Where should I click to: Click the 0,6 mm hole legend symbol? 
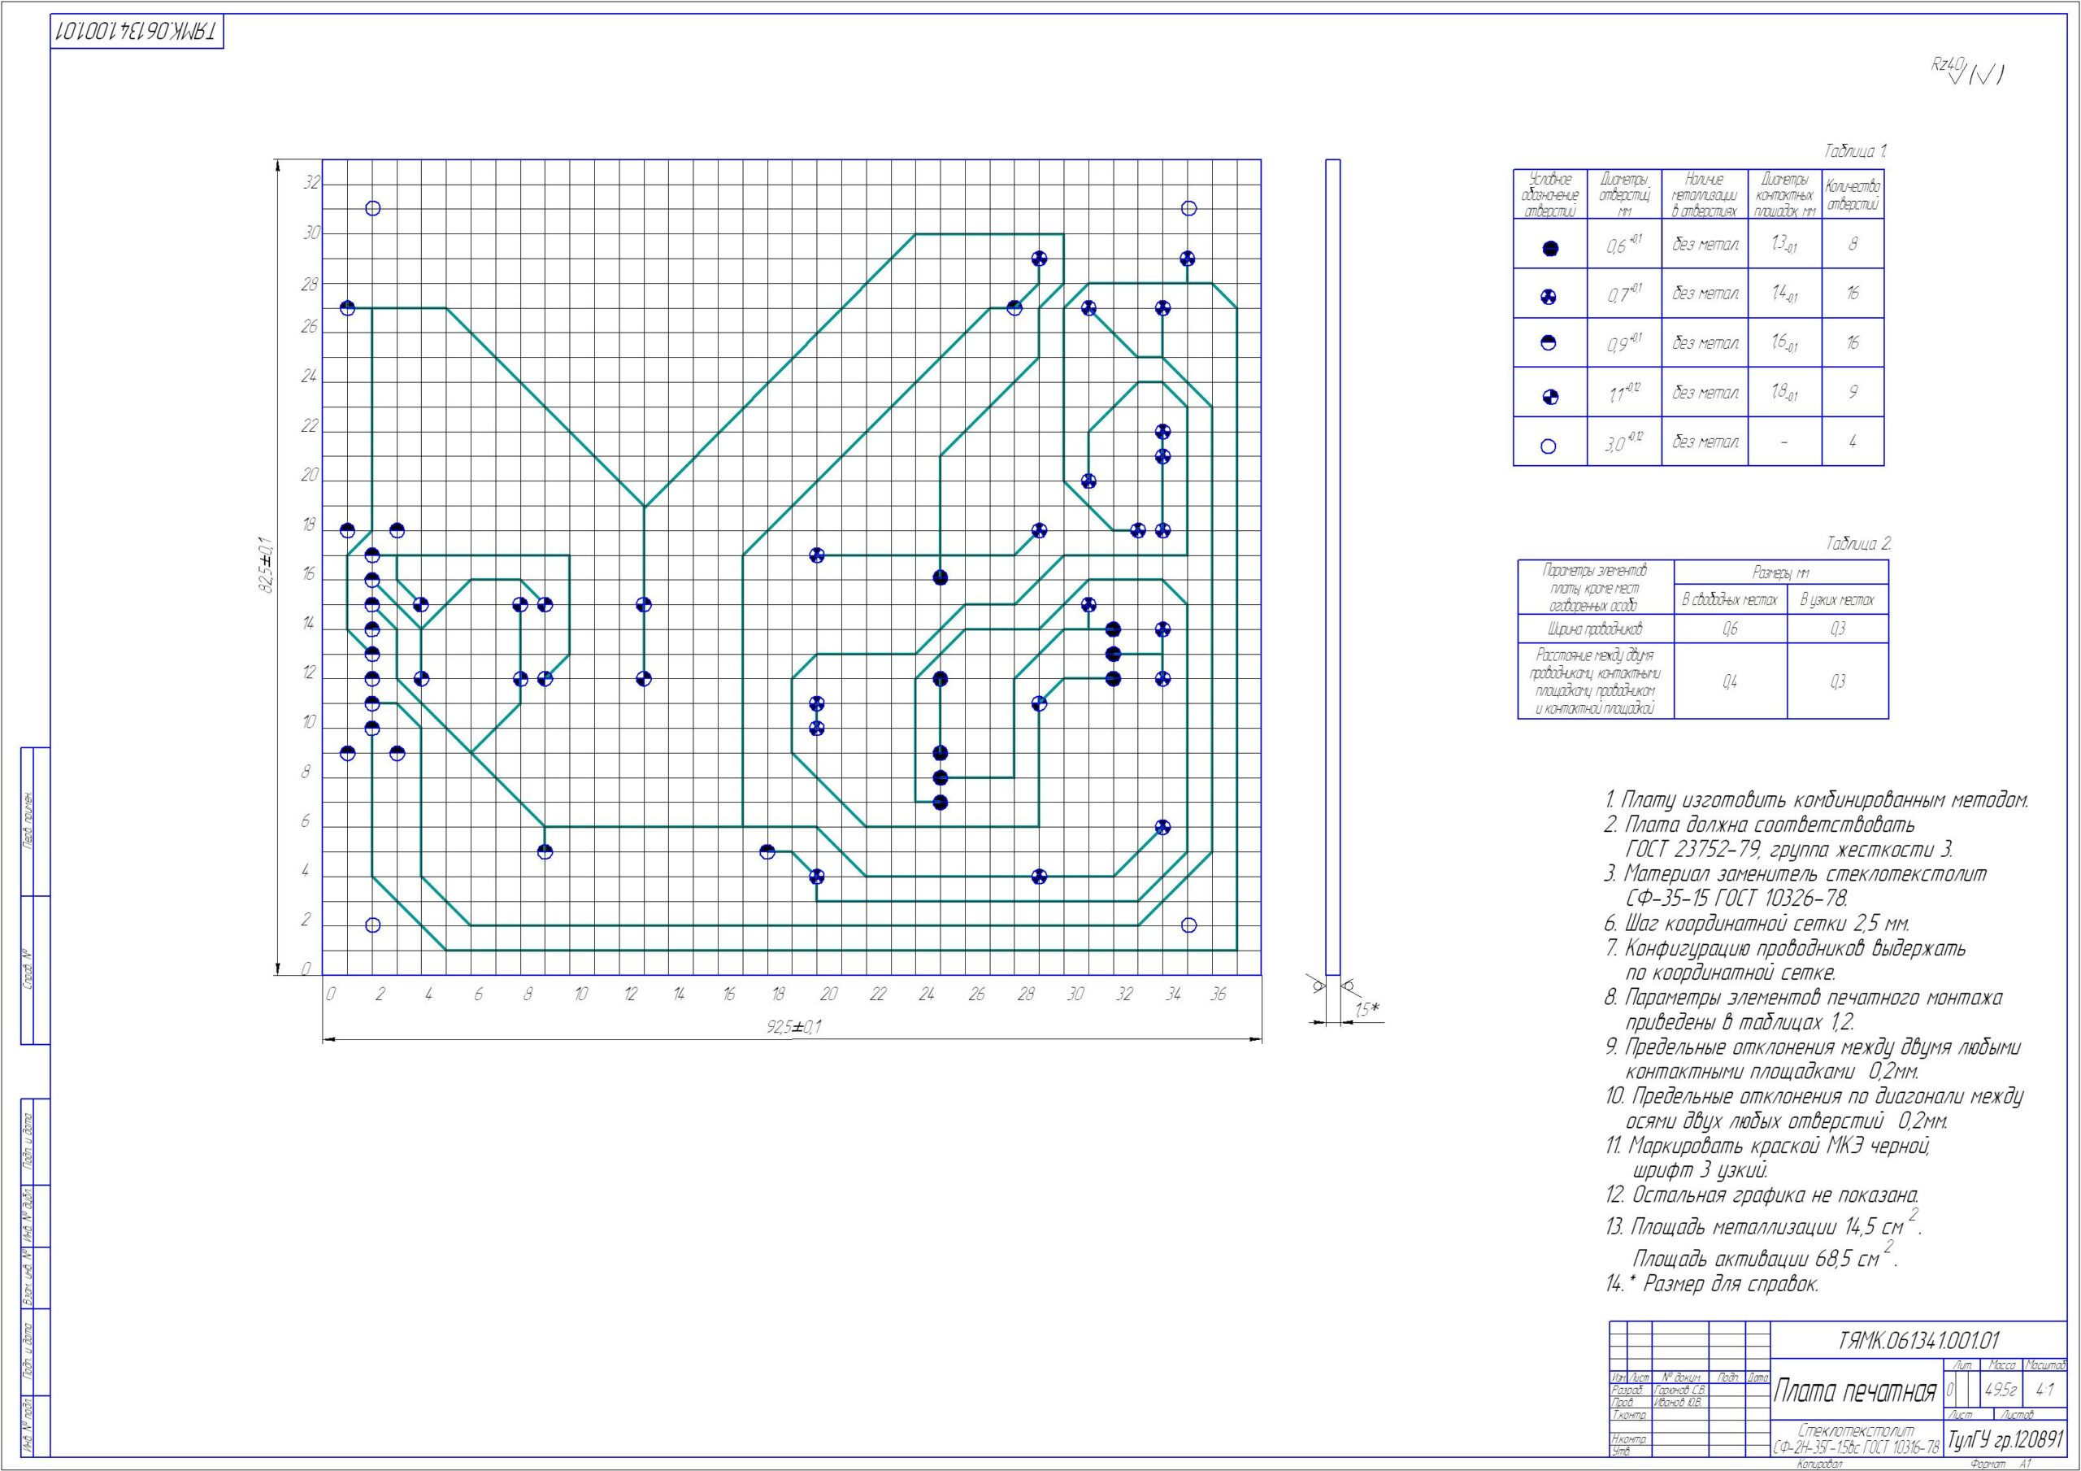[x=1550, y=249]
